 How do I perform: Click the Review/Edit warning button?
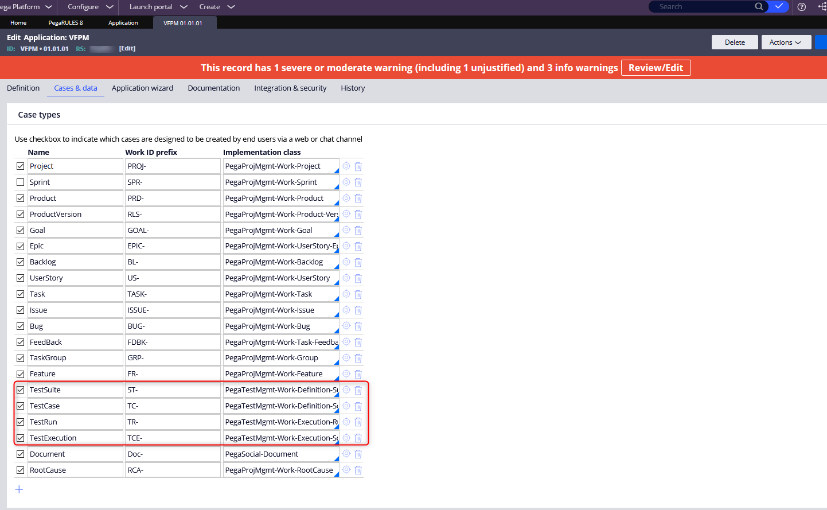pos(656,68)
